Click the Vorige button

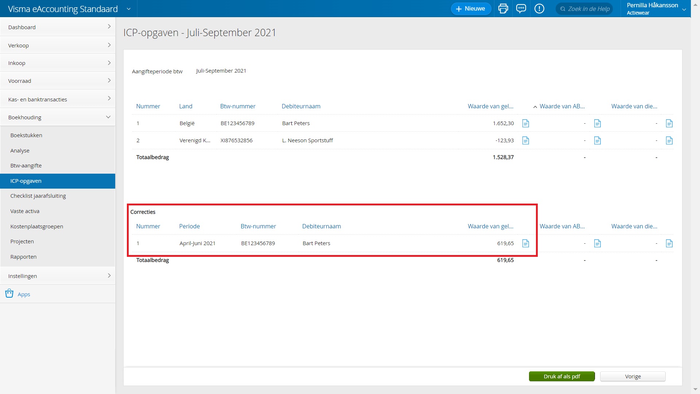[633, 376]
